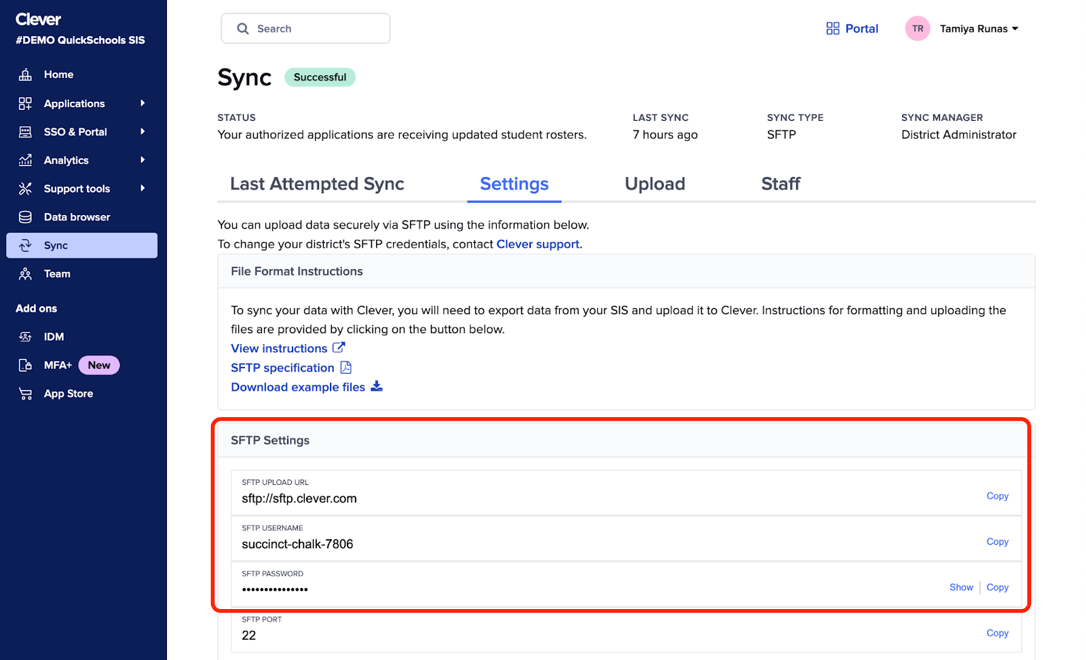Viewport: 1086px width, 660px height.
Task: Click the sftp://sftp.clever.com value
Action: [x=299, y=499]
